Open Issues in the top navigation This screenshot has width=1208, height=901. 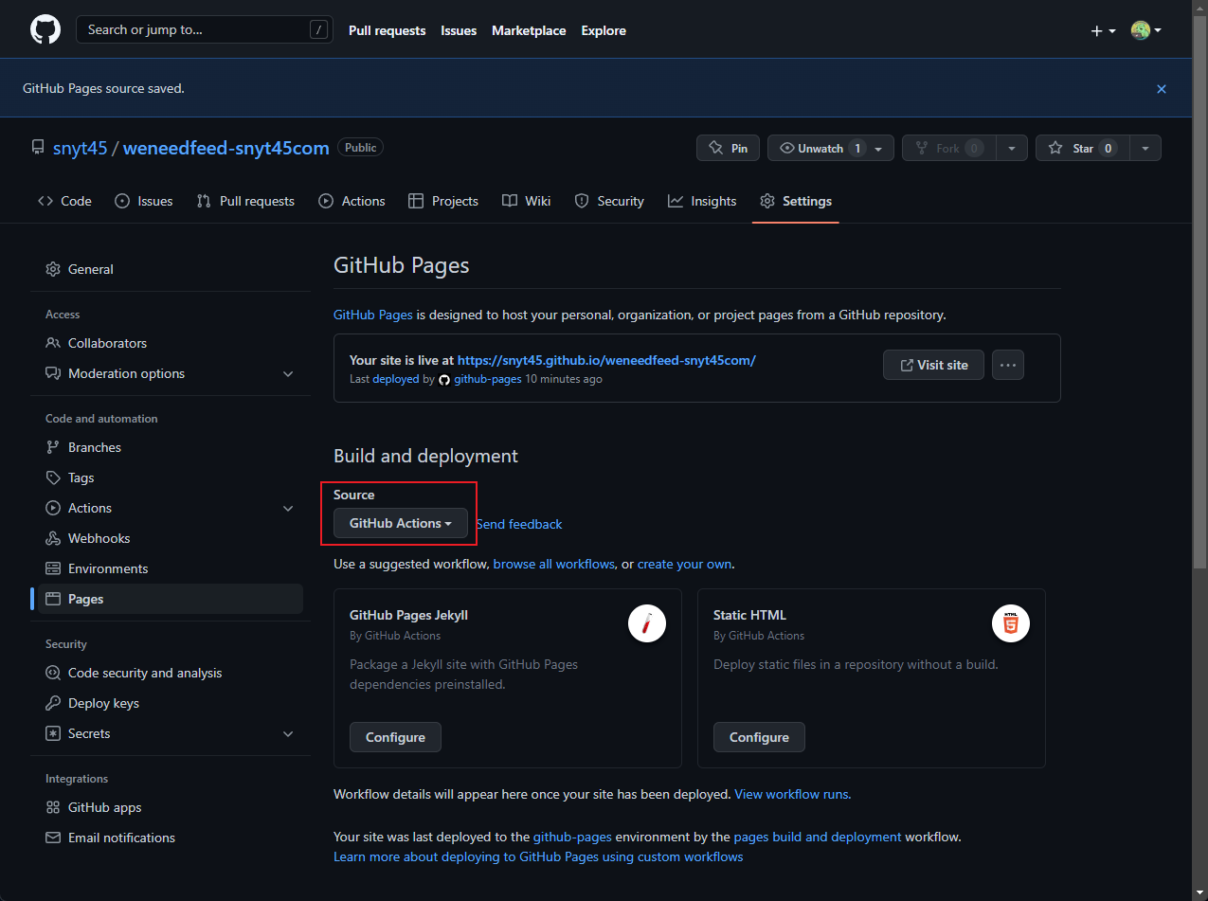point(459,30)
